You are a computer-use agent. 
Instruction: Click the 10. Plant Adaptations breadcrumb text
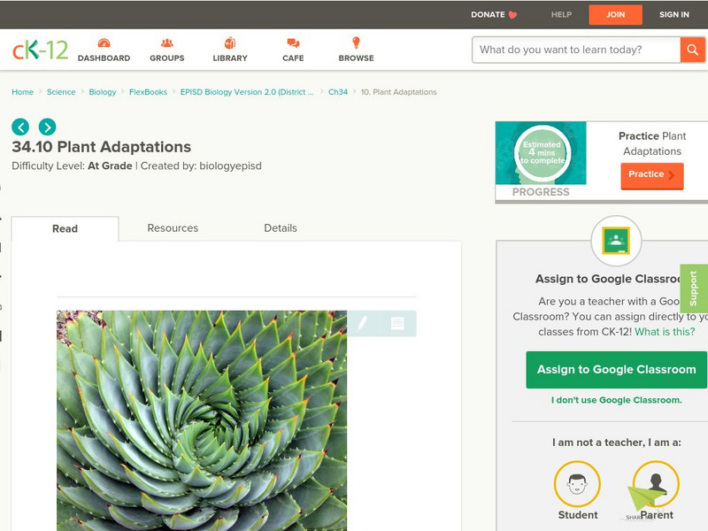(399, 92)
